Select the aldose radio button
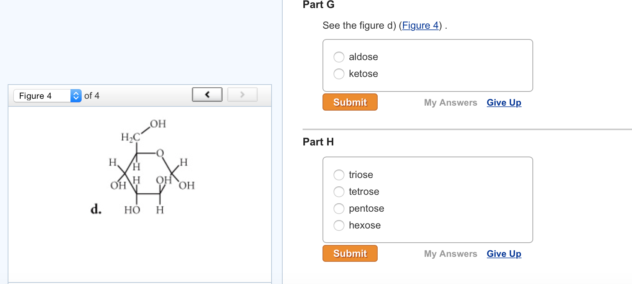Viewport: 632px width, 284px height. [339, 57]
